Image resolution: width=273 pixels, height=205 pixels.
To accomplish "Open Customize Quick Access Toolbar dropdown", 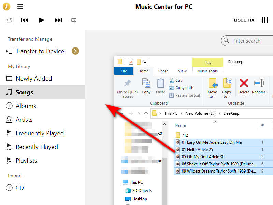I will click(145, 62).
